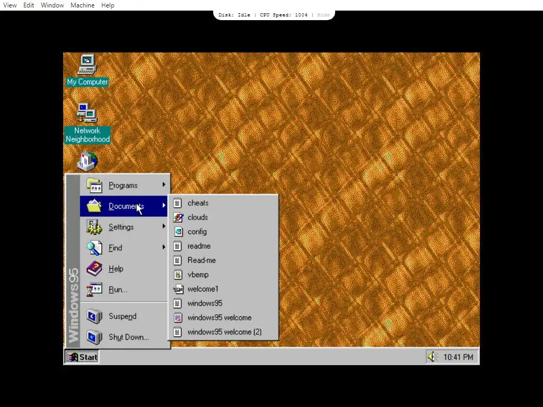Expand the Find submenu arrow
543x407 pixels.
tap(164, 247)
